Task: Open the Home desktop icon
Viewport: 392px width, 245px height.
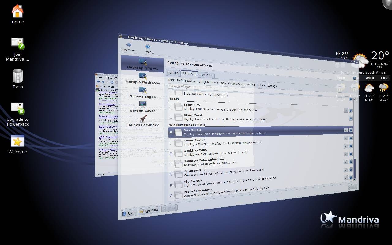Action: (17, 14)
